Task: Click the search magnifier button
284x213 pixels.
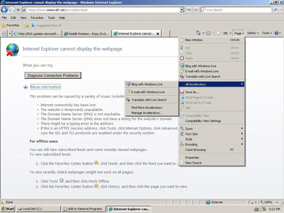Action: point(275,10)
